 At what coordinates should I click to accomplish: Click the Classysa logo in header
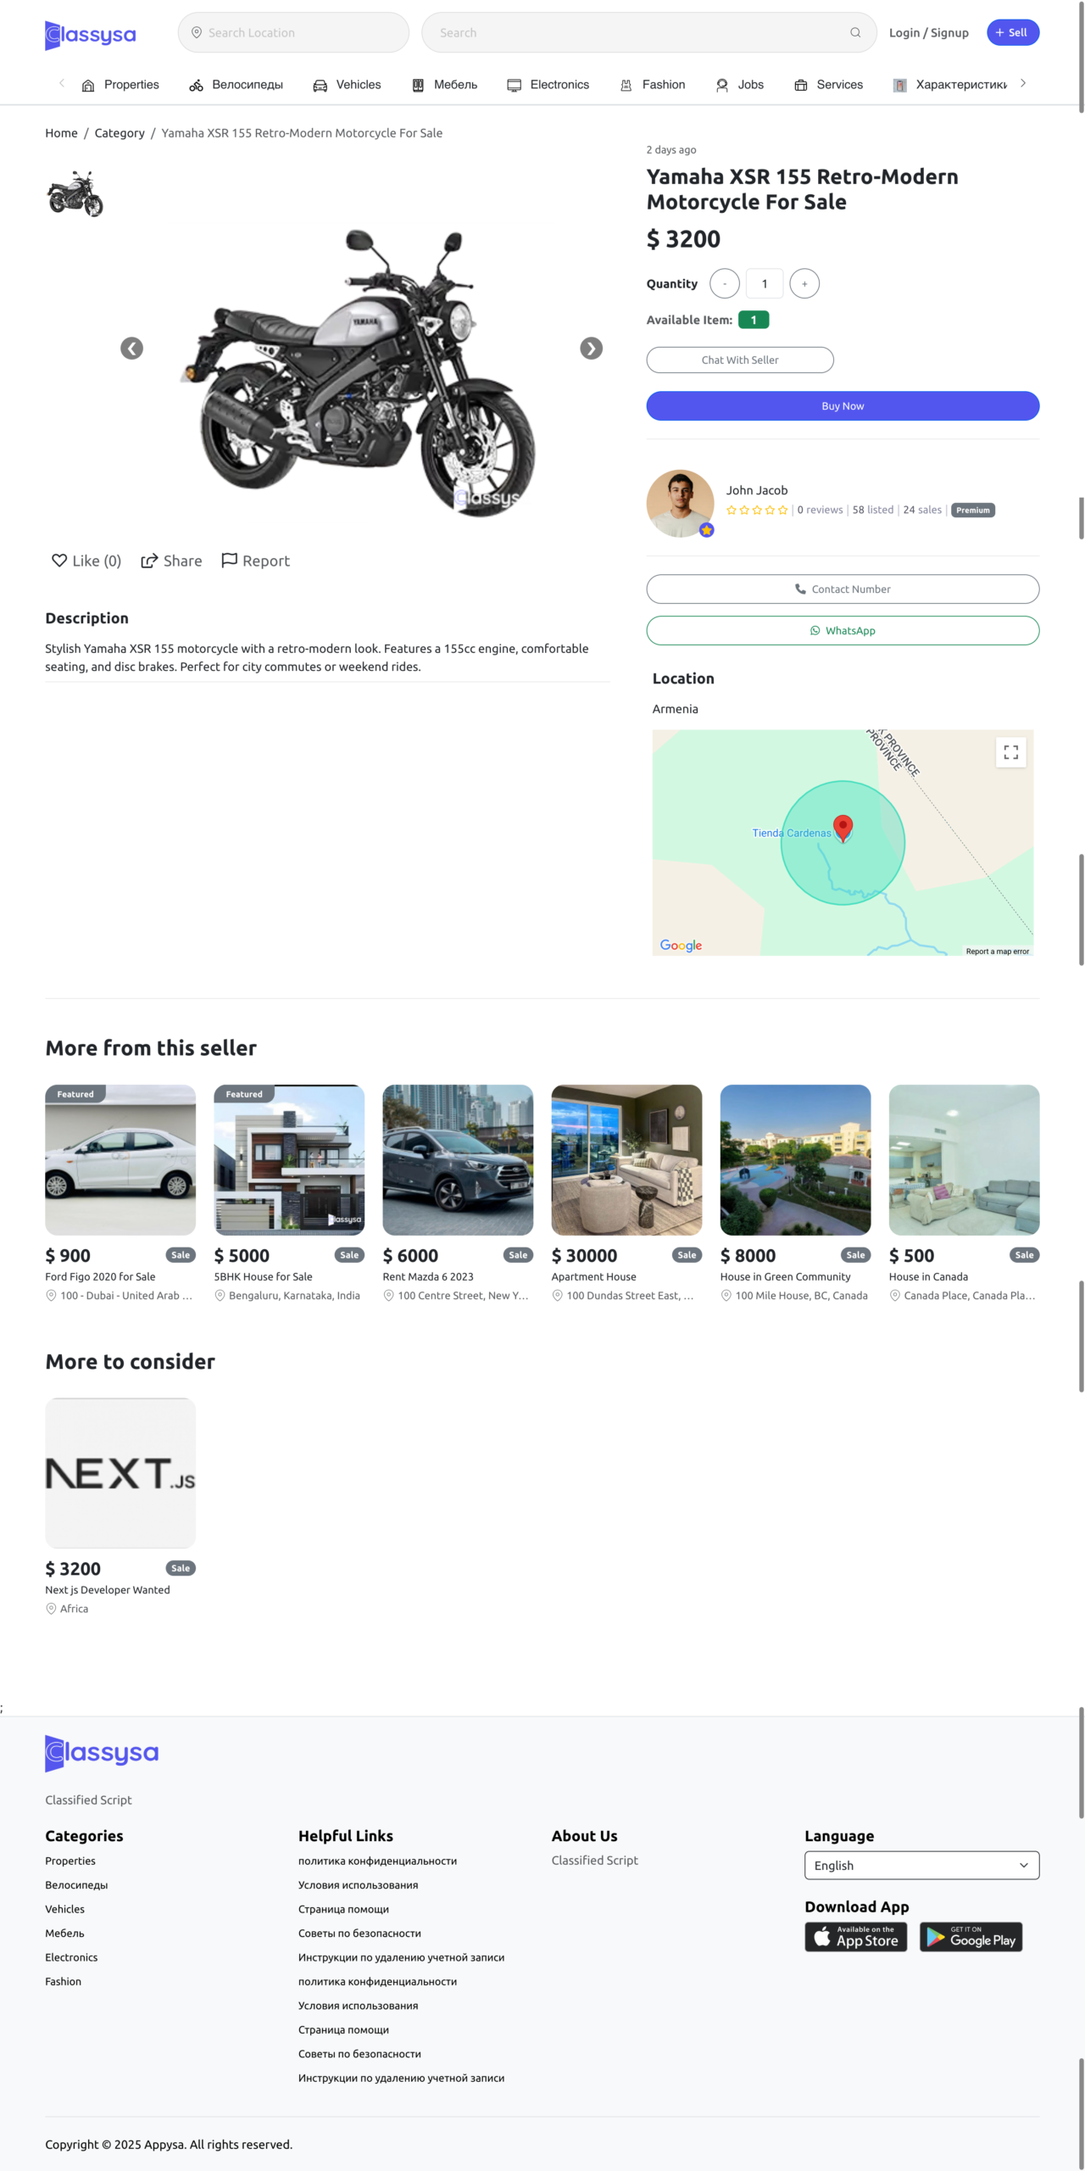click(90, 35)
